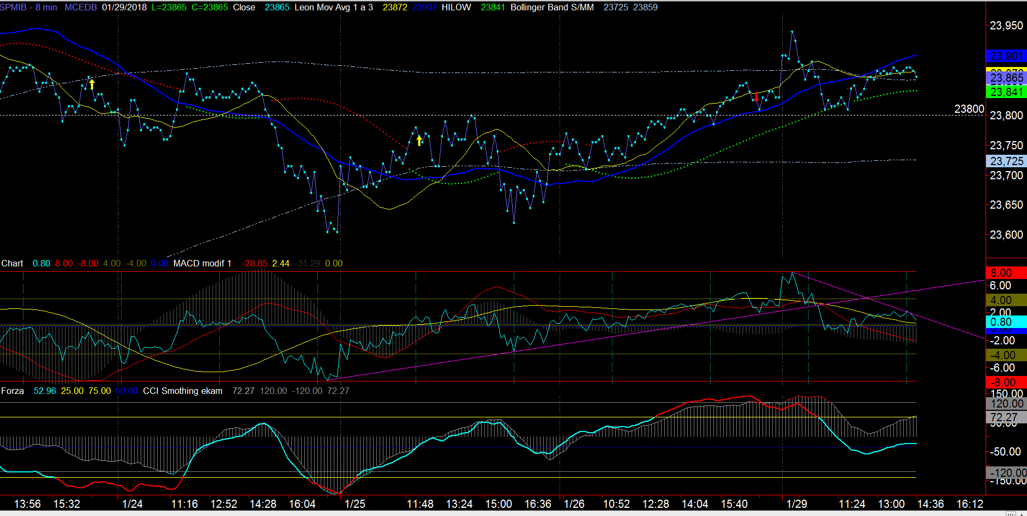The image size is (1027, 516).
Task: Click the 11:24 time axis label
Action: pos(852,504)
